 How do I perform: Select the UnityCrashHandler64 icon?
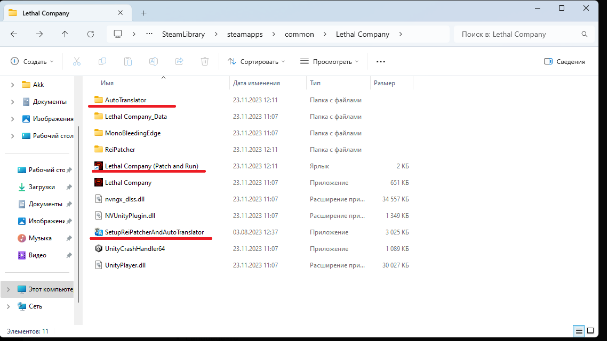click(x=99, y=249)
